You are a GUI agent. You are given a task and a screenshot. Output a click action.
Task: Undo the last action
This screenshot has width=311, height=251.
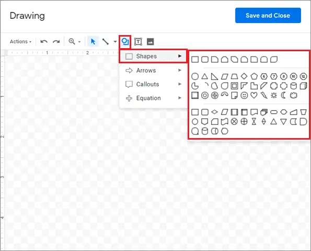pyautogui.click(x=44, y=41)
